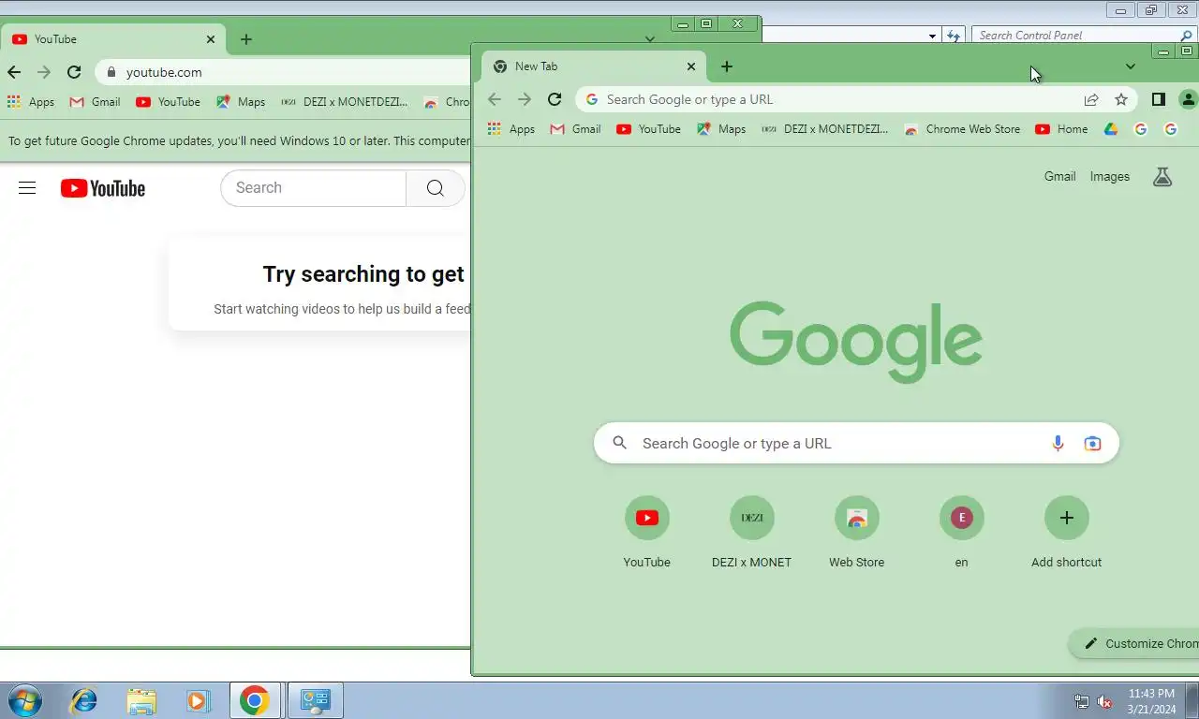Expand the Control Panel address history dropdown
Image resolution: width=1199 pixels, height=719 pixels.
[932, 36]
